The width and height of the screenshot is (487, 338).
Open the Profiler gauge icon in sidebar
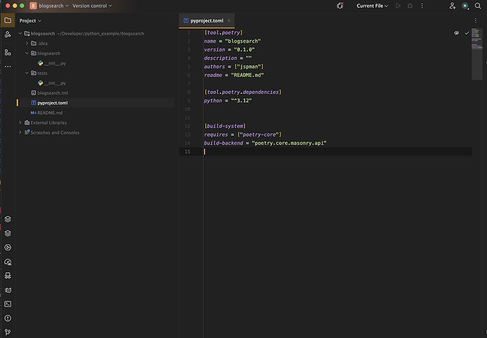point(8,262)
